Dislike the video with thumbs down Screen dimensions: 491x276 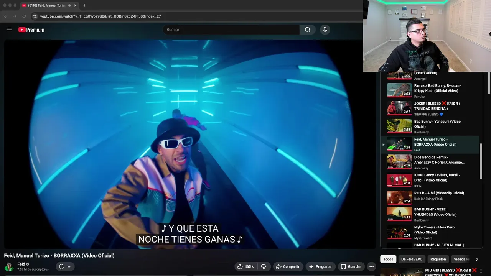coord(264,266)
